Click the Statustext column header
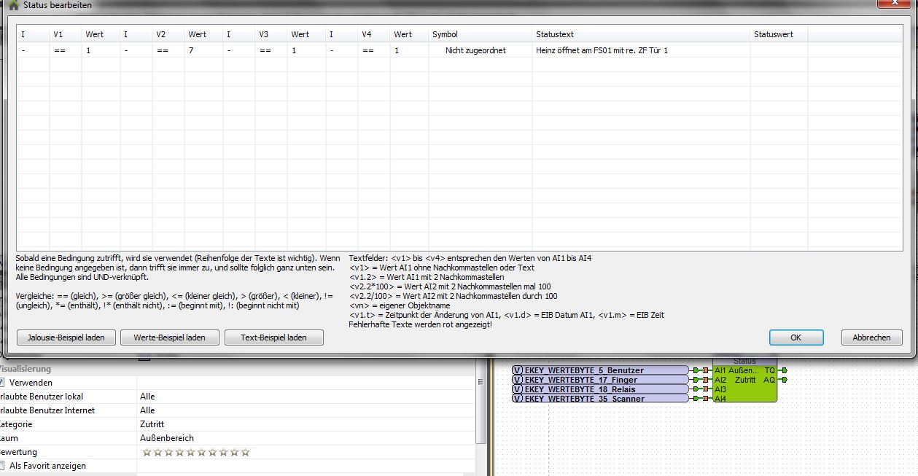The height and width of the screenshot is (476, 918). (642, 34)
